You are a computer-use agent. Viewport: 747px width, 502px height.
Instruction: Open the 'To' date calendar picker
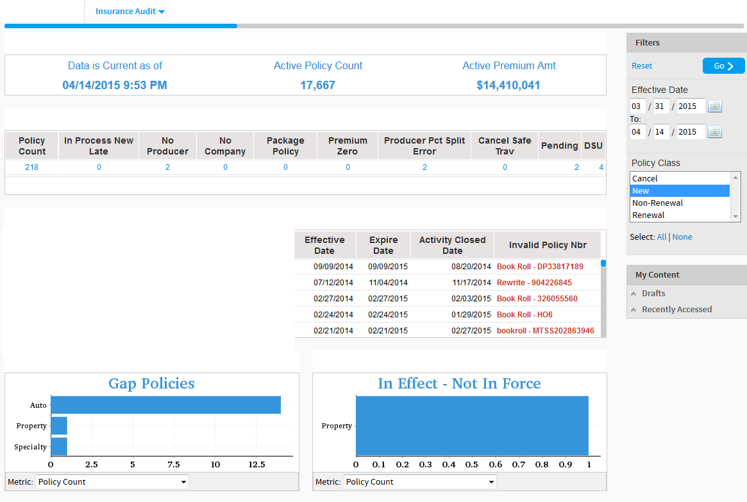(715, 132)
